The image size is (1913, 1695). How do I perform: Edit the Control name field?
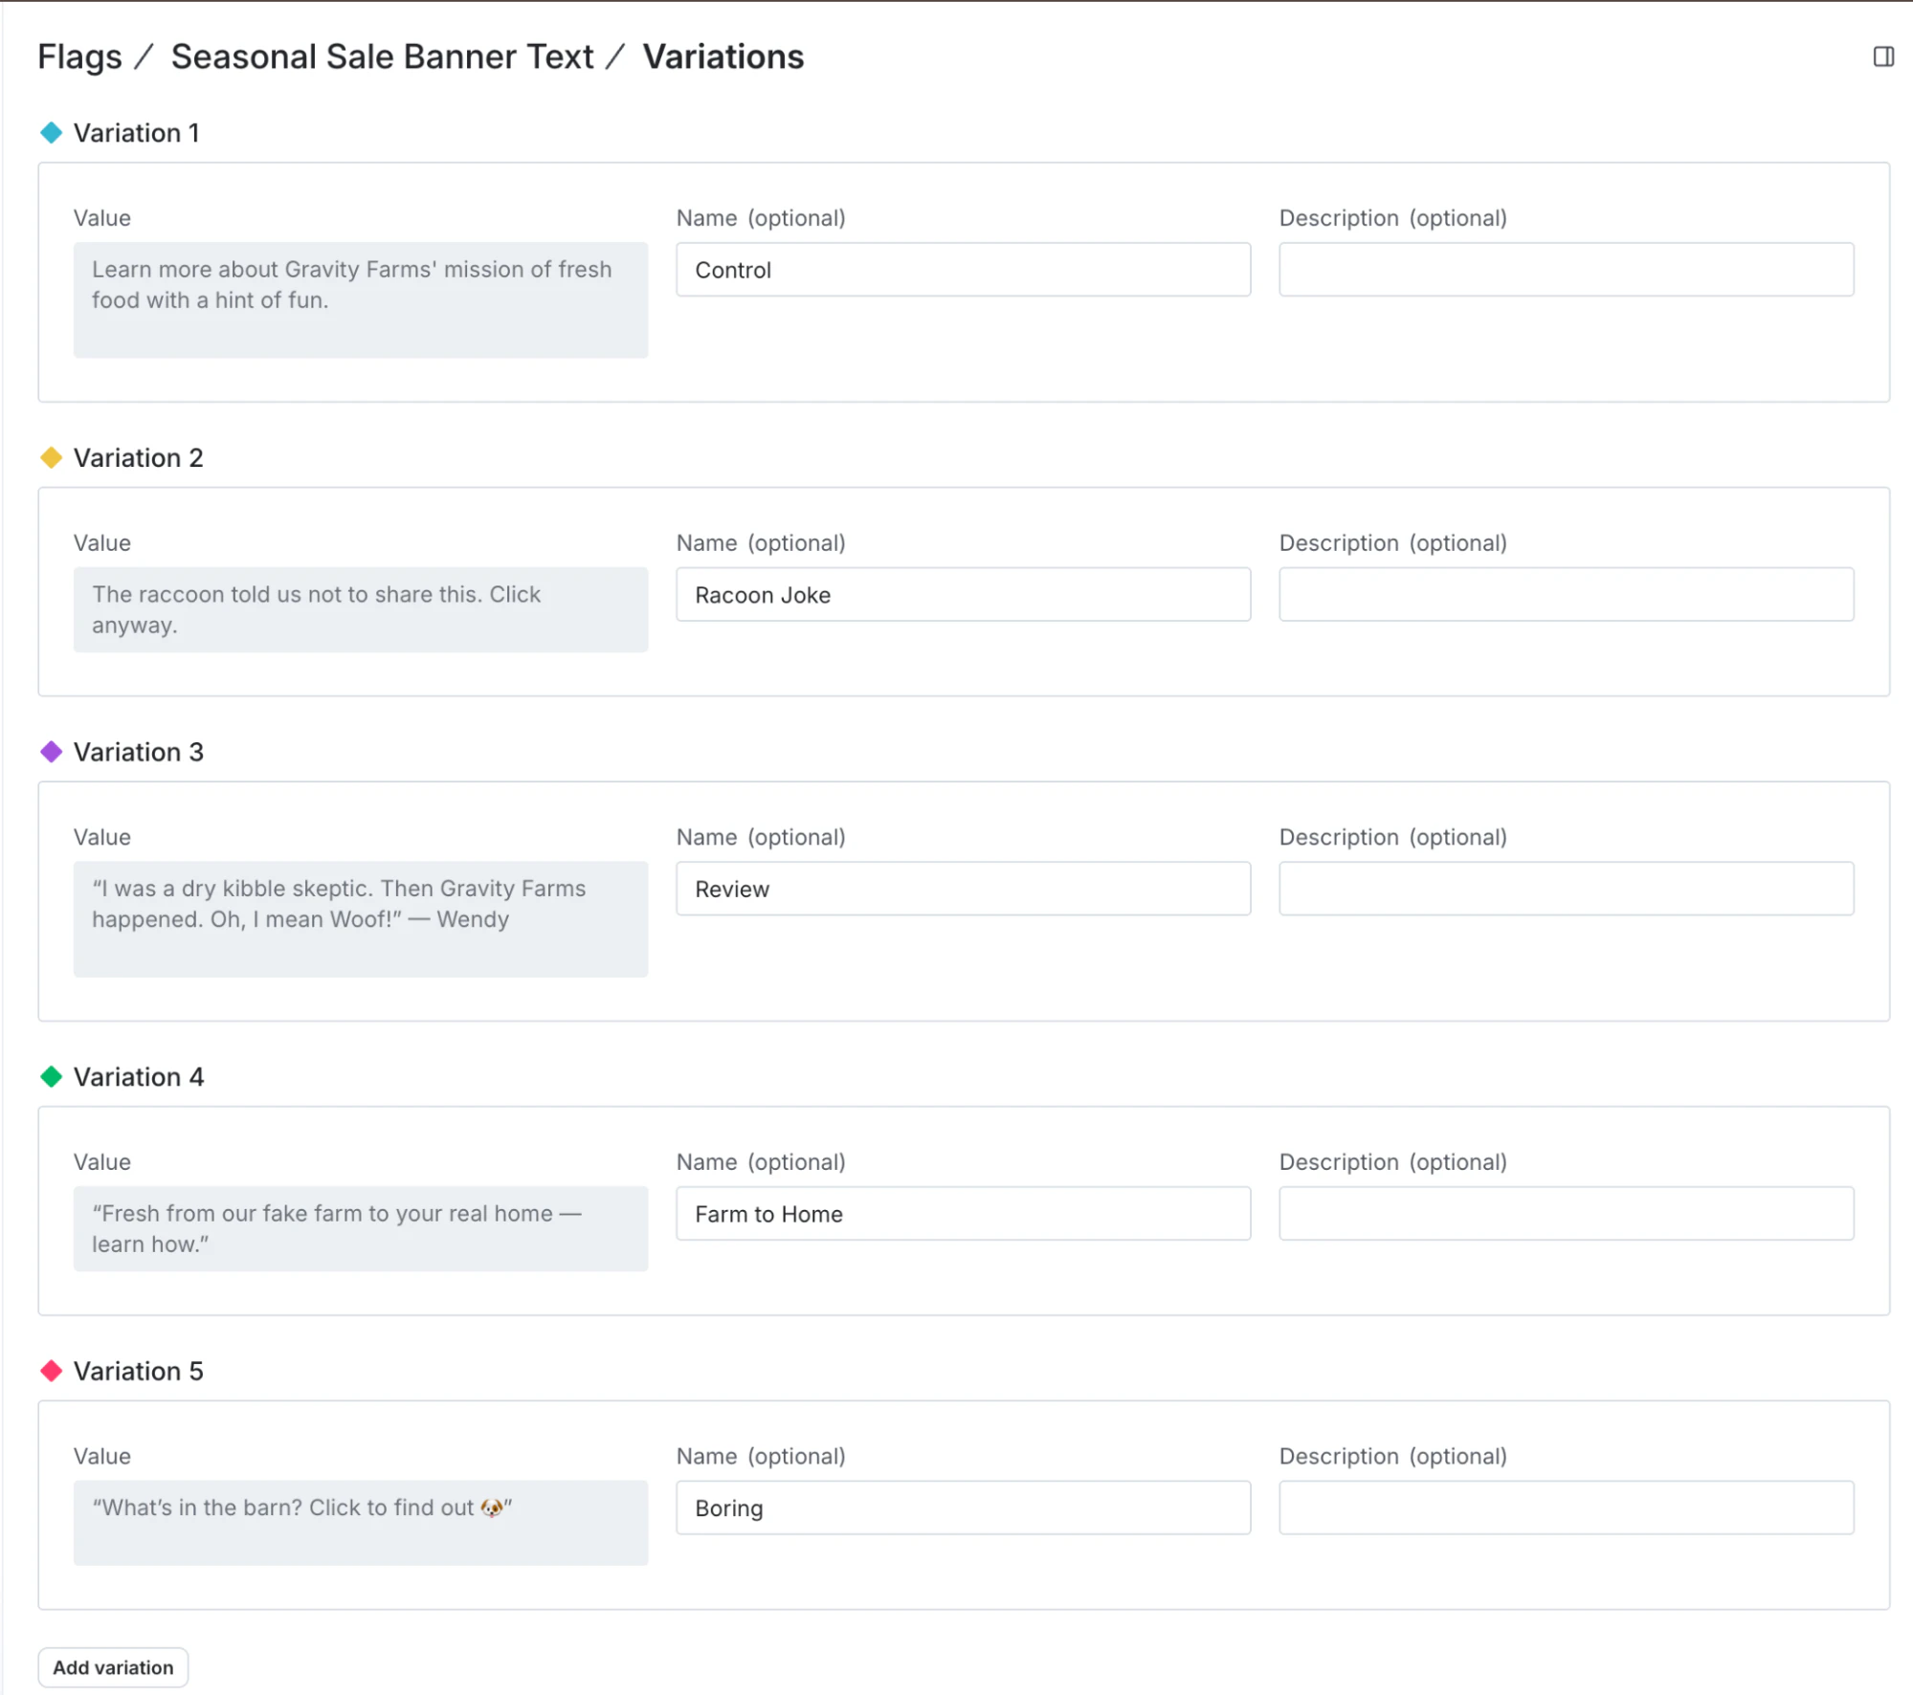coord(962,269)
